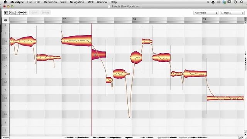Select the Pitch tool
The width and height of the screenshot is (247, 139).
pos(10,13)
